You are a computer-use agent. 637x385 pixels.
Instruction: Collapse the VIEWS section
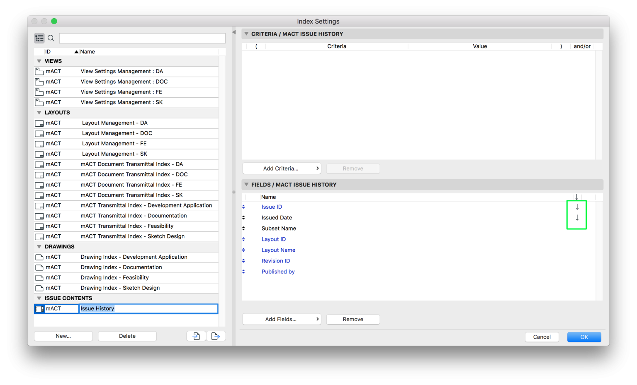[x=39, y=61]
